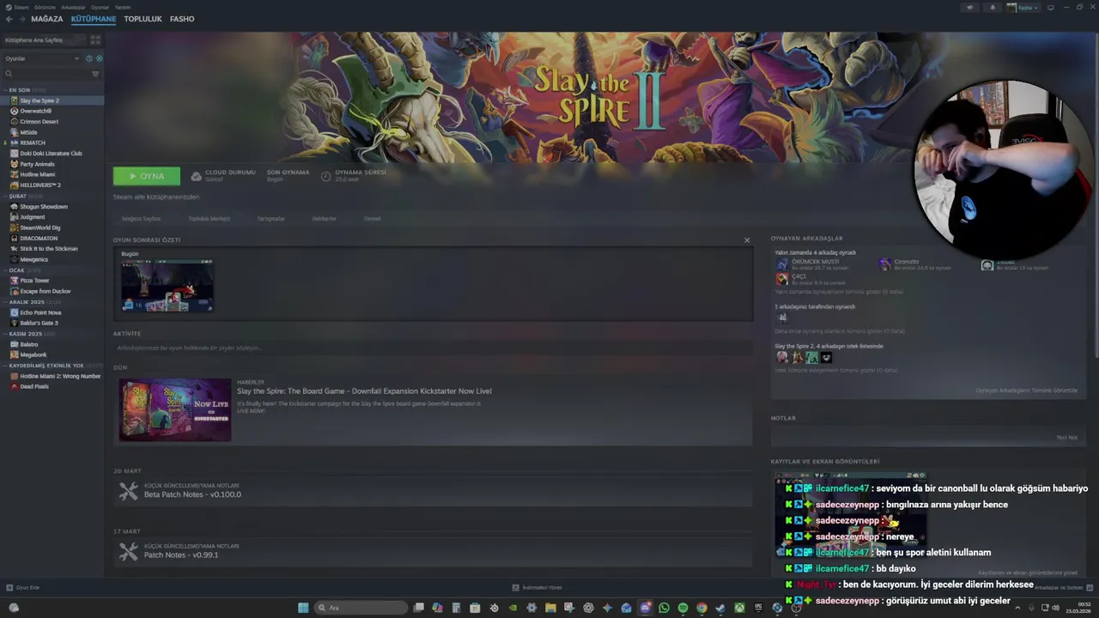Go forward with the right arrow
1099x618 pixels.
click(x=21, y=19)
